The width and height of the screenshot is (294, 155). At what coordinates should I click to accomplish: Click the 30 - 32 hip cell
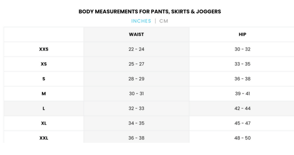(242, 49)
